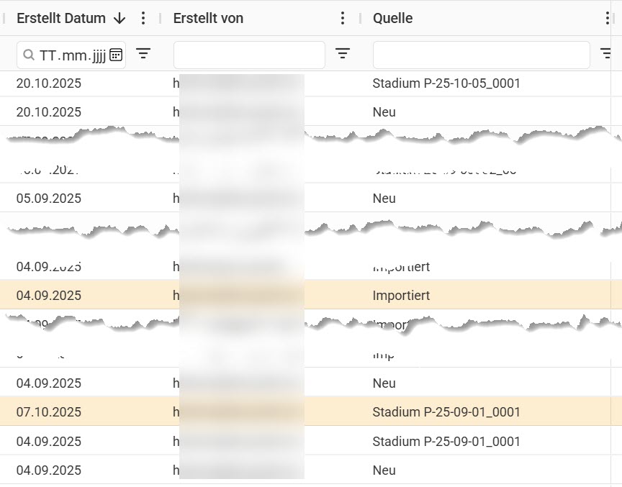Click filter icon for Quelle column

point(605,53)
